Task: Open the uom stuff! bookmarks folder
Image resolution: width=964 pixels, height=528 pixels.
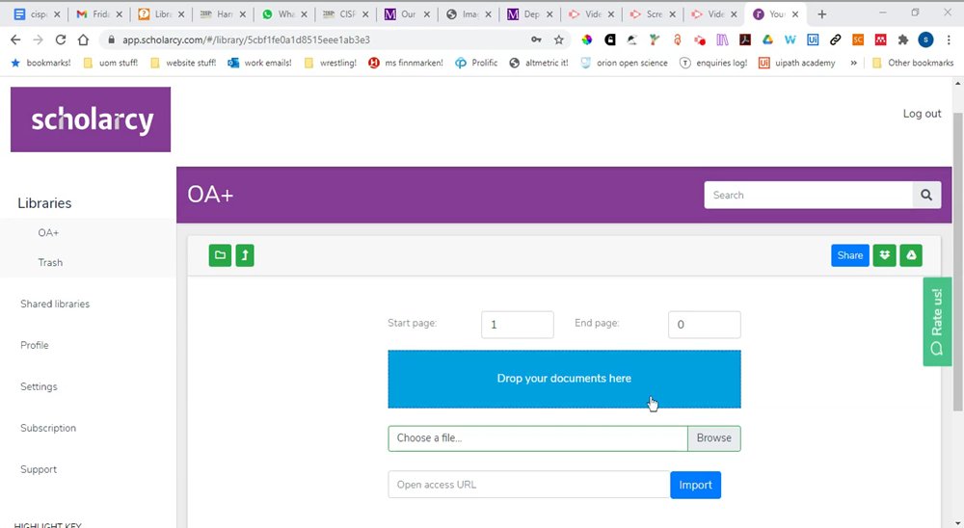Action: tap(111, 63)
